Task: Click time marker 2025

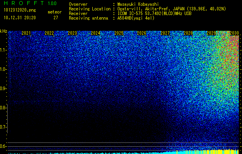Action: point(118,33)
